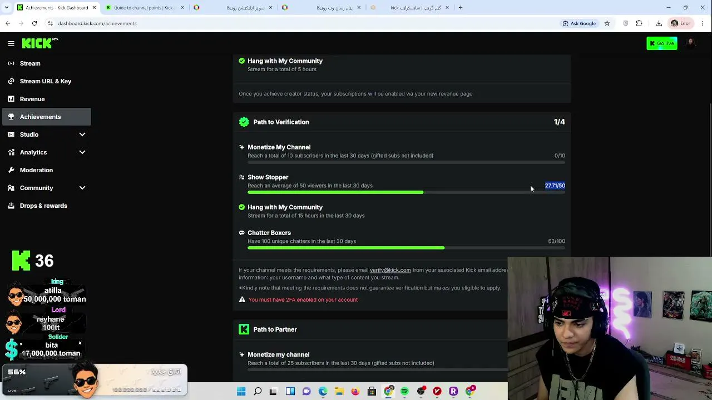Click the green check beside 15 hours goal
The height and width of the screenshot is (400, 712).
241,207
